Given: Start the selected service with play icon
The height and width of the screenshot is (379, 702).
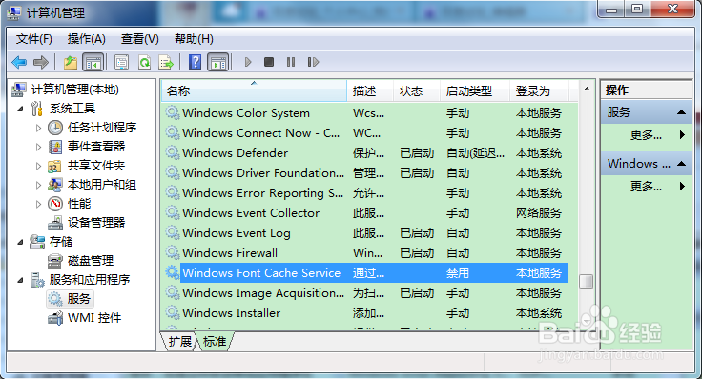Looking at the screenshot, I should click(248, 62).
